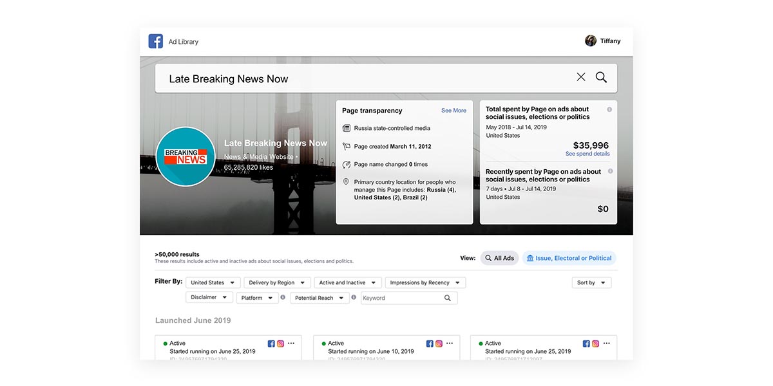The width and height of the screenshot is (773, 386).
Task: Click Instagram icon on third ad card
Action: (595, 344)
